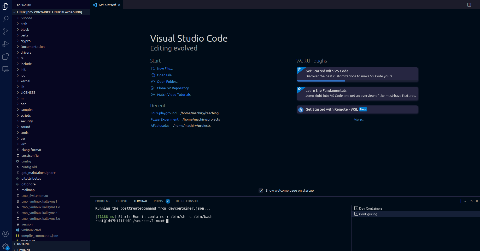
Task: Expand the OUTLINE section
Action: pos(51,244)
